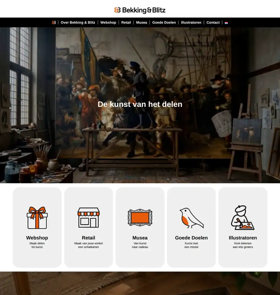Open the Webshop navigation item
Image resolution: width=280 pixels, height=295 pixels.
pyautogui.click(x=108, y=22)
